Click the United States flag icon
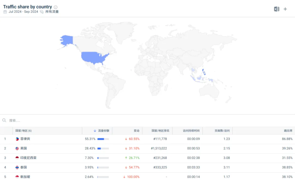The image size is (295, 180). pyautogui.click(x=17, y=148)
